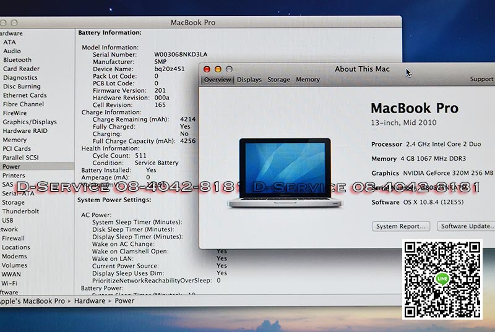Click Apple's MacBook Pro in path bar
The height and width of the screenshot is (332, 495).
(32, 301)
